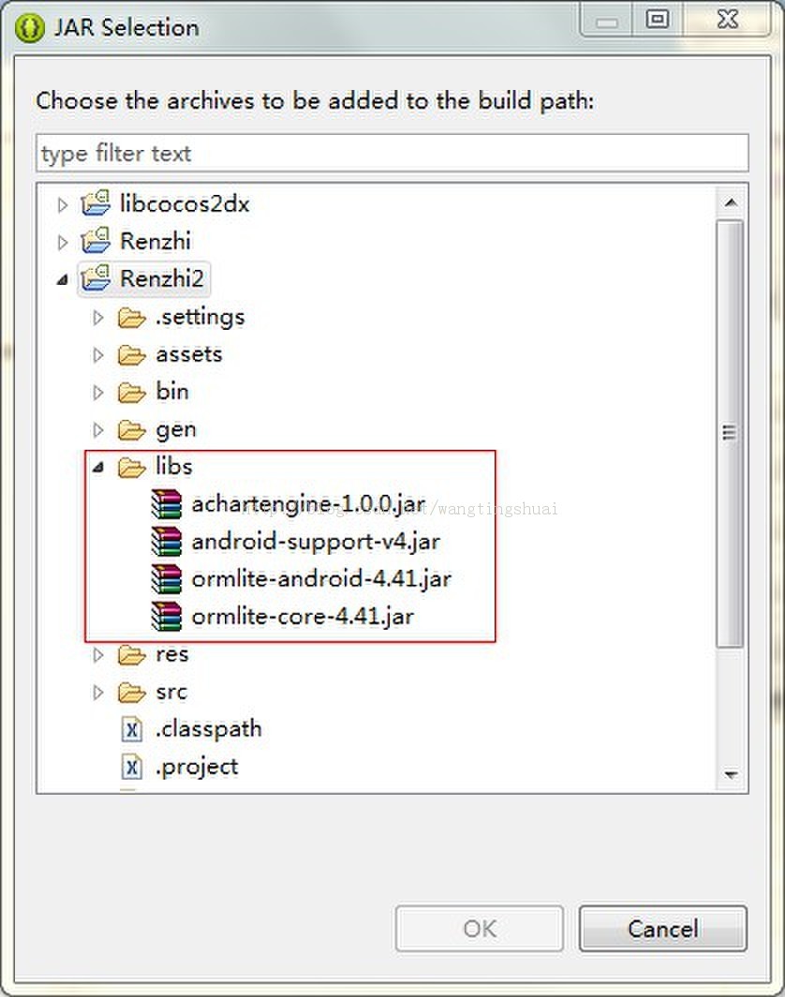Select the assets folder label
Image resolution: width=785 pixels, height=997 pixels.
189,354
